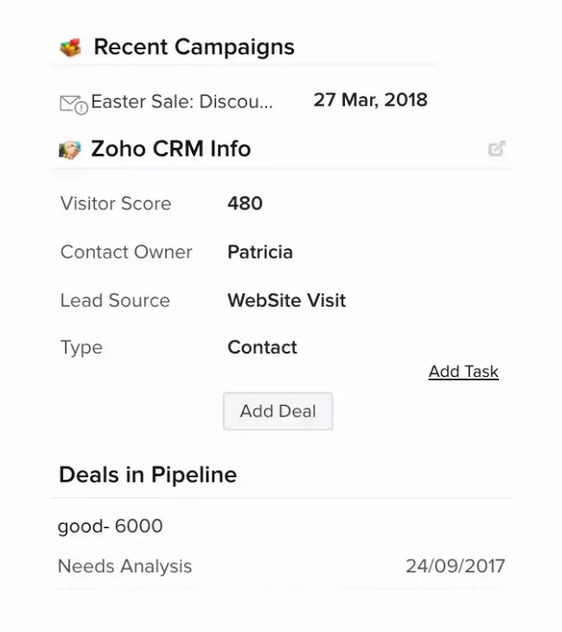Click the Recent Campaigns gift box icon

70,48
